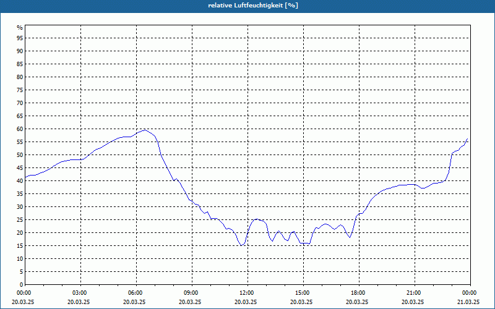Image resolution: width=495 pixels, height=309 pixels.
Task: Click the 12:00 time label
Action: (x=247, y=293)
